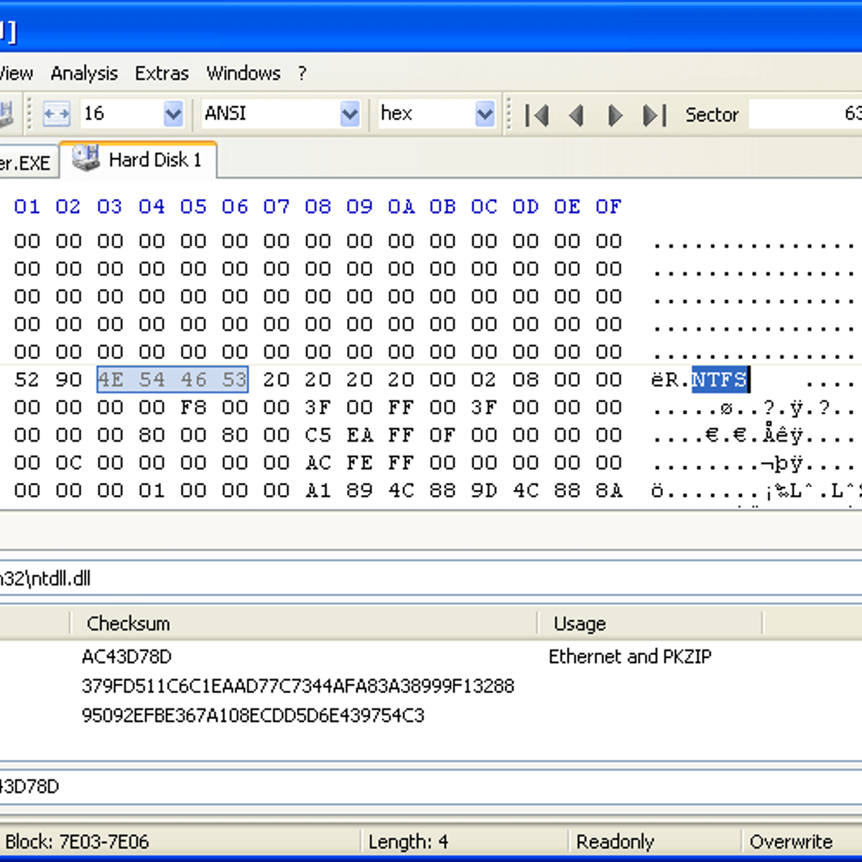
Task: Click the Hard Disk 1 drive icon
Action: 85,159
